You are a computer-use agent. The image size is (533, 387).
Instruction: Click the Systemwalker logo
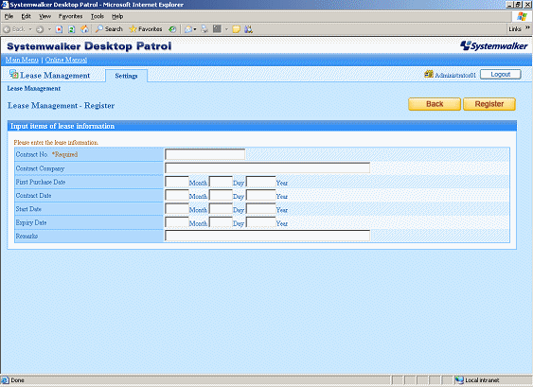(x=494, y=45)
